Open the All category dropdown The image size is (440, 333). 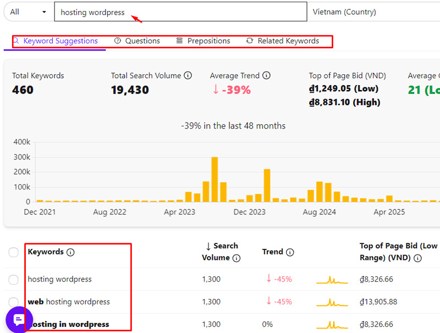point(28,12)
